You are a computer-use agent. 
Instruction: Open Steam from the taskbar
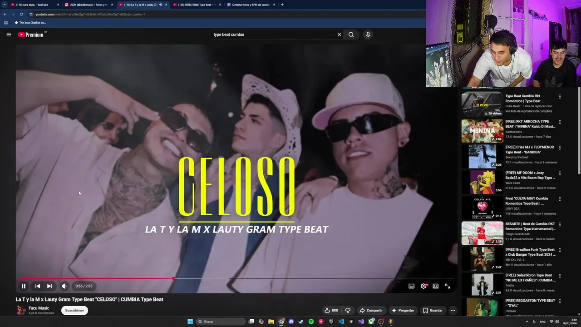(x=301, y=322)
